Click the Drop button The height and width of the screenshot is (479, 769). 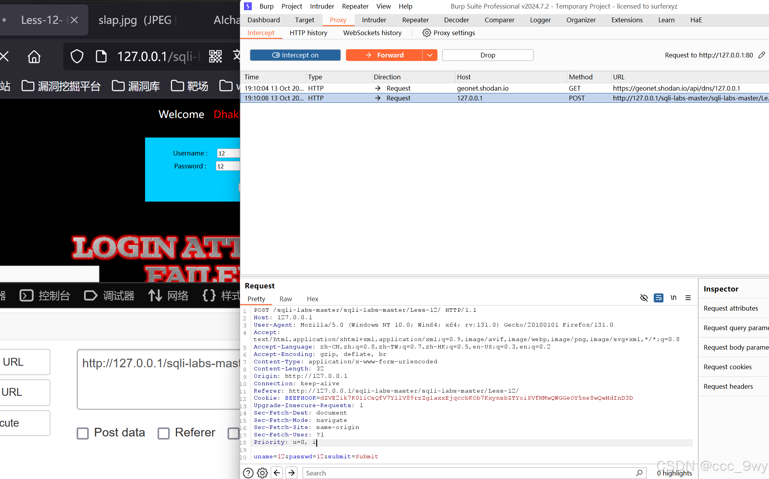[487, 55]
